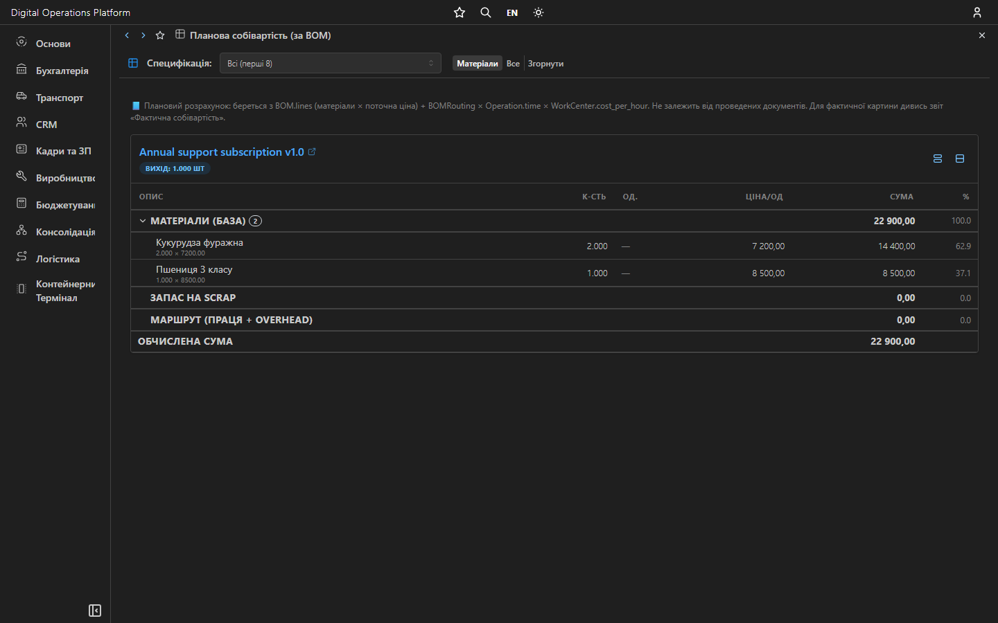The width and height of the screenshot is (998, 623).
Task: Select the Кукурудза фуражна row
Action: point(554,246)
